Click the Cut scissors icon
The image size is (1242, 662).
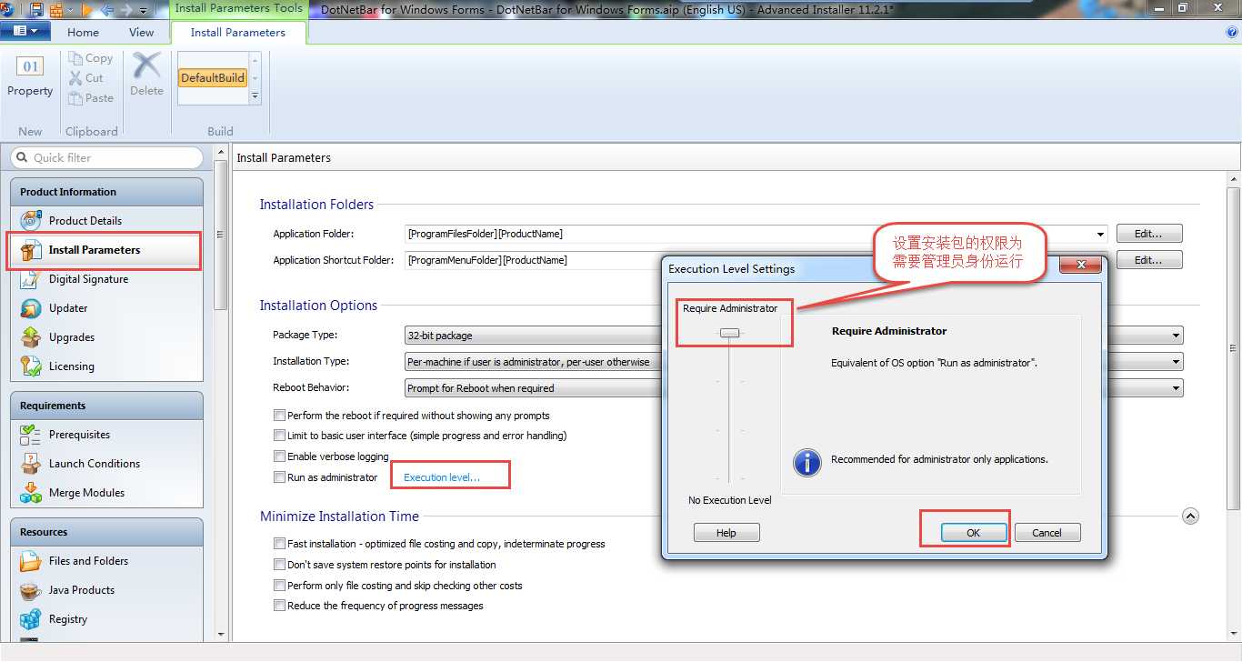[75, 78]
